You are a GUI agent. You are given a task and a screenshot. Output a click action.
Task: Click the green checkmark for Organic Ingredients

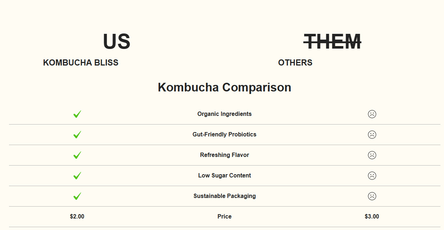(77, 114)
